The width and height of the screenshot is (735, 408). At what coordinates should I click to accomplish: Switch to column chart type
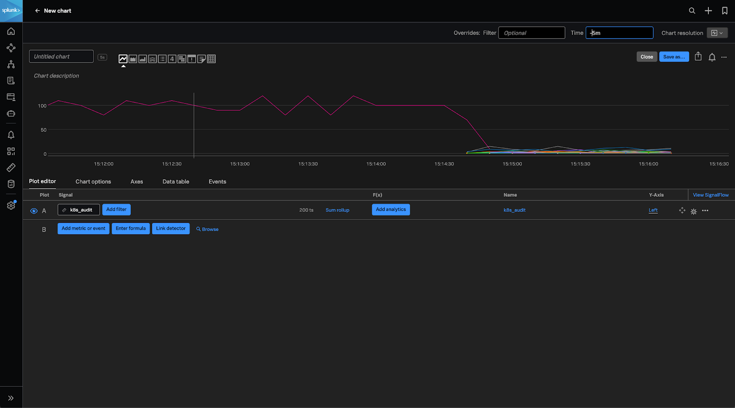143,59
